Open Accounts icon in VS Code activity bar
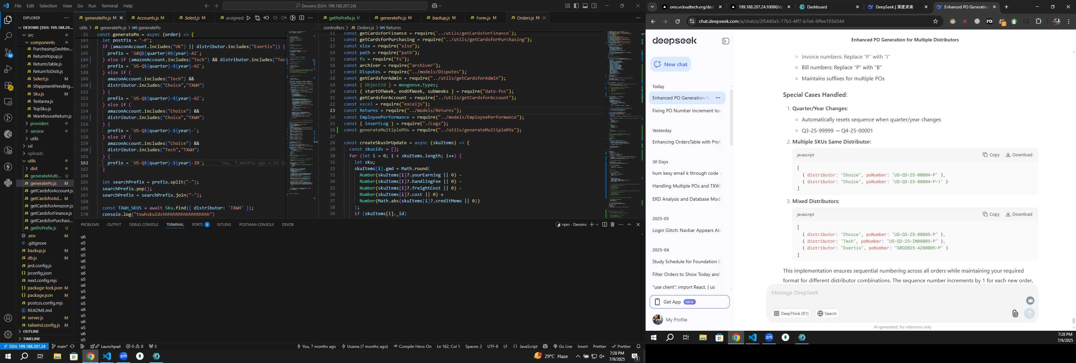Viewport: 1076px width, 363px height. 8,318
